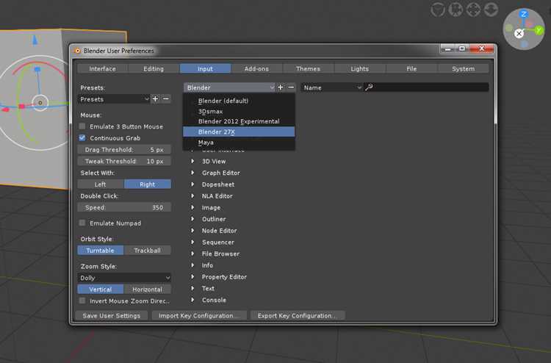Open the System tab
The height and width of the screenshot is (363, 551).
[x=463, y=68]
